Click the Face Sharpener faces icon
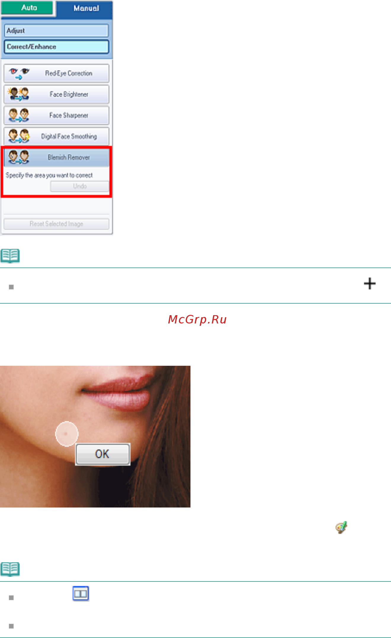Image resolution: width=391 pixels, height=638 pixels. click(19, 115)
